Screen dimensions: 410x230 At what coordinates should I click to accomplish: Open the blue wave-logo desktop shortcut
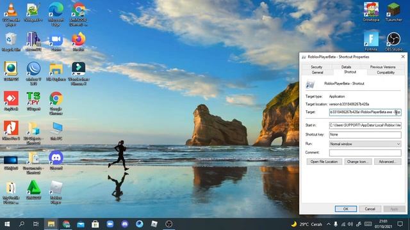(33, 74)
